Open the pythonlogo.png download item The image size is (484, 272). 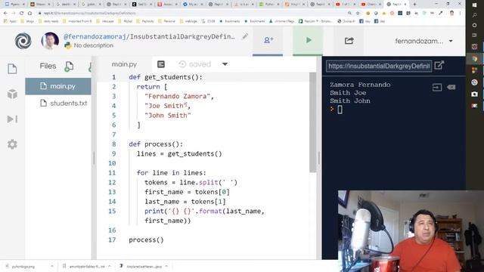[23, 266]
